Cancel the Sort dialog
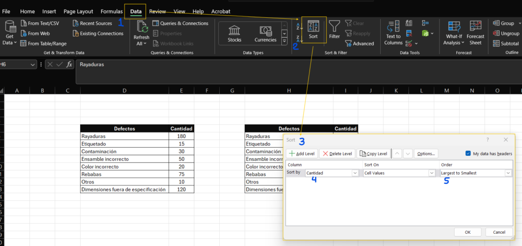The width and height of the screenshot is (522, 246). pos(499,232)
